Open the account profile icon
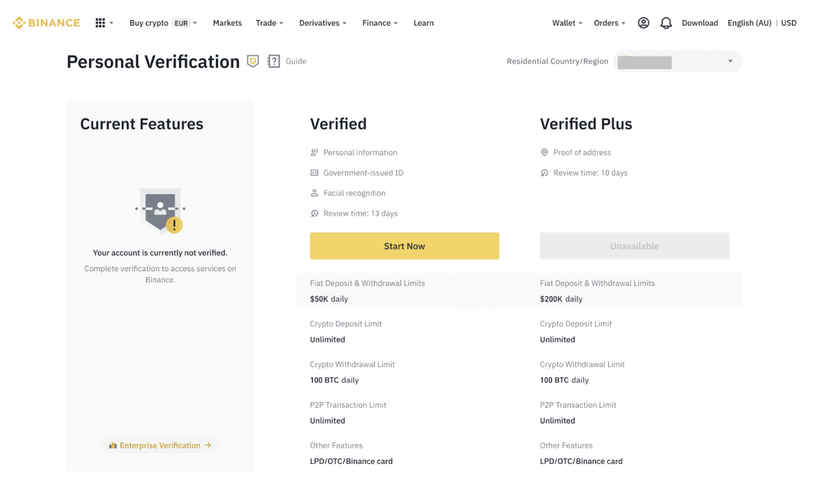 tap(643, 22)
